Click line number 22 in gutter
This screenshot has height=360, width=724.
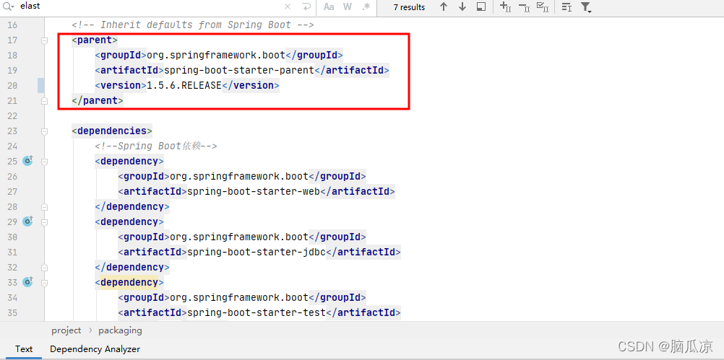click(12, 115)
